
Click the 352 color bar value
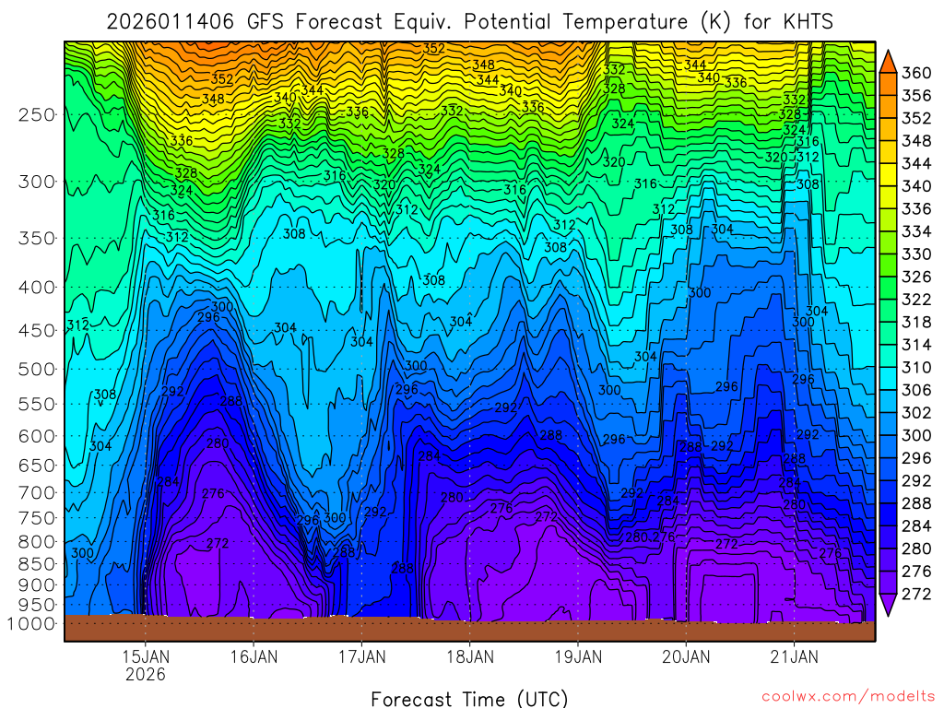click(x=916, y=118)
